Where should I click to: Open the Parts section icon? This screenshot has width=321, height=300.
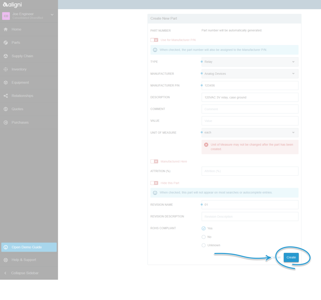point(5,42)
